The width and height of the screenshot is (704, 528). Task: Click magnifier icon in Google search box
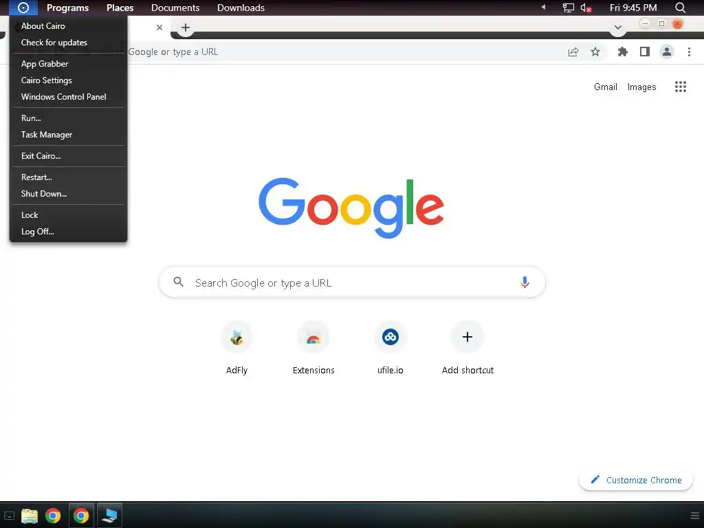pos(178,282)
